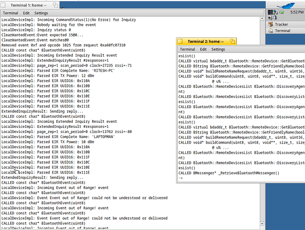
Task: Open the Haiku leaf Deskbar menu
Action: click(286, 5)
